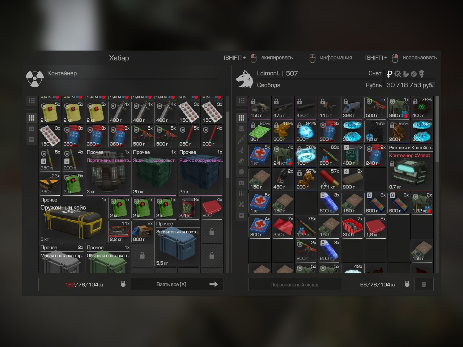Filter personal inventory by artifacts
This screenshot has height=347, width=463.
pos(241,172)
